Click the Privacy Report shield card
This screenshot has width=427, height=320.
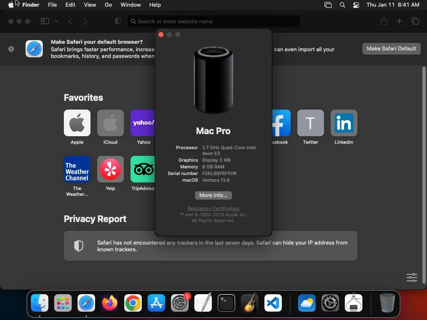pos(211,246)
